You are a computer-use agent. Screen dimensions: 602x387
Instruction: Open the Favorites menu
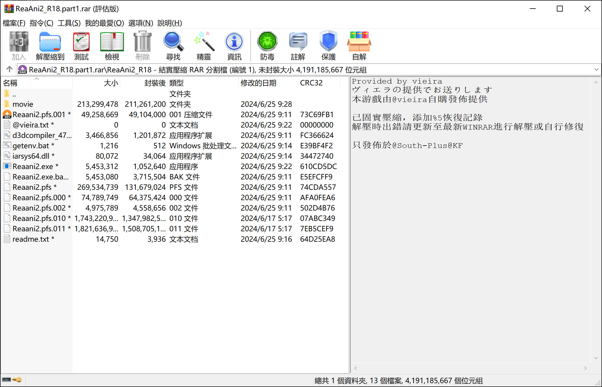[x=104, y=23]
